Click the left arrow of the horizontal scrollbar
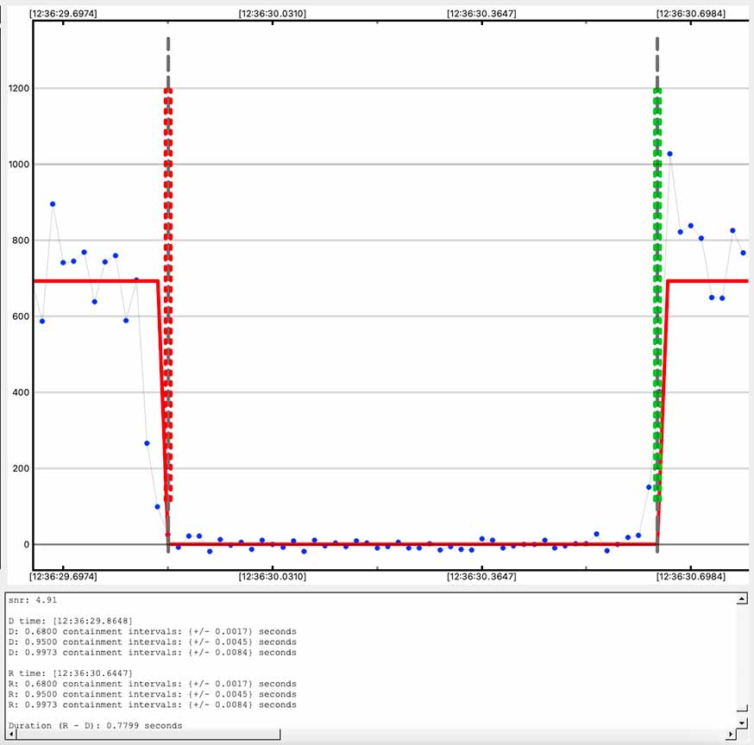 pos(11,734)
